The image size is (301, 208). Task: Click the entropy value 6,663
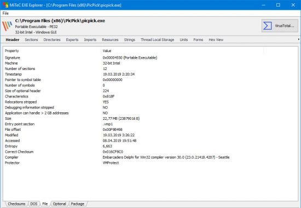click(107, 146)
